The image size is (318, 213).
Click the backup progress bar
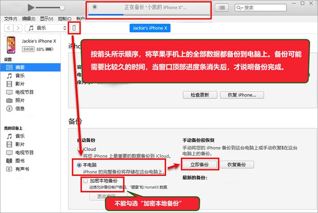click(x=149, y=15)
